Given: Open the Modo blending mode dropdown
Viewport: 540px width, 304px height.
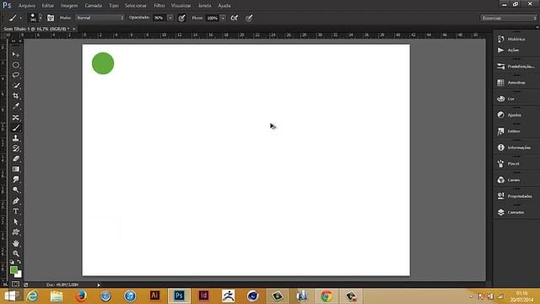Looking at the screenshot, I should [x=100, y=18].
